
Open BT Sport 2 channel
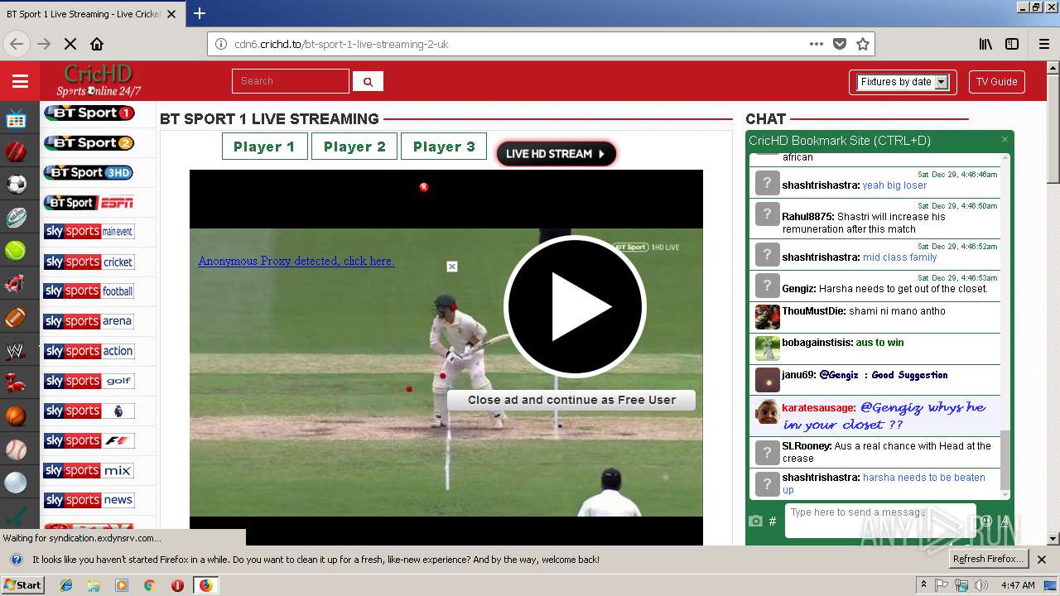click(x=89, y=143)
